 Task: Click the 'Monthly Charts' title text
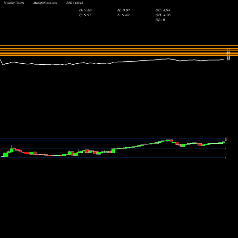14,3
